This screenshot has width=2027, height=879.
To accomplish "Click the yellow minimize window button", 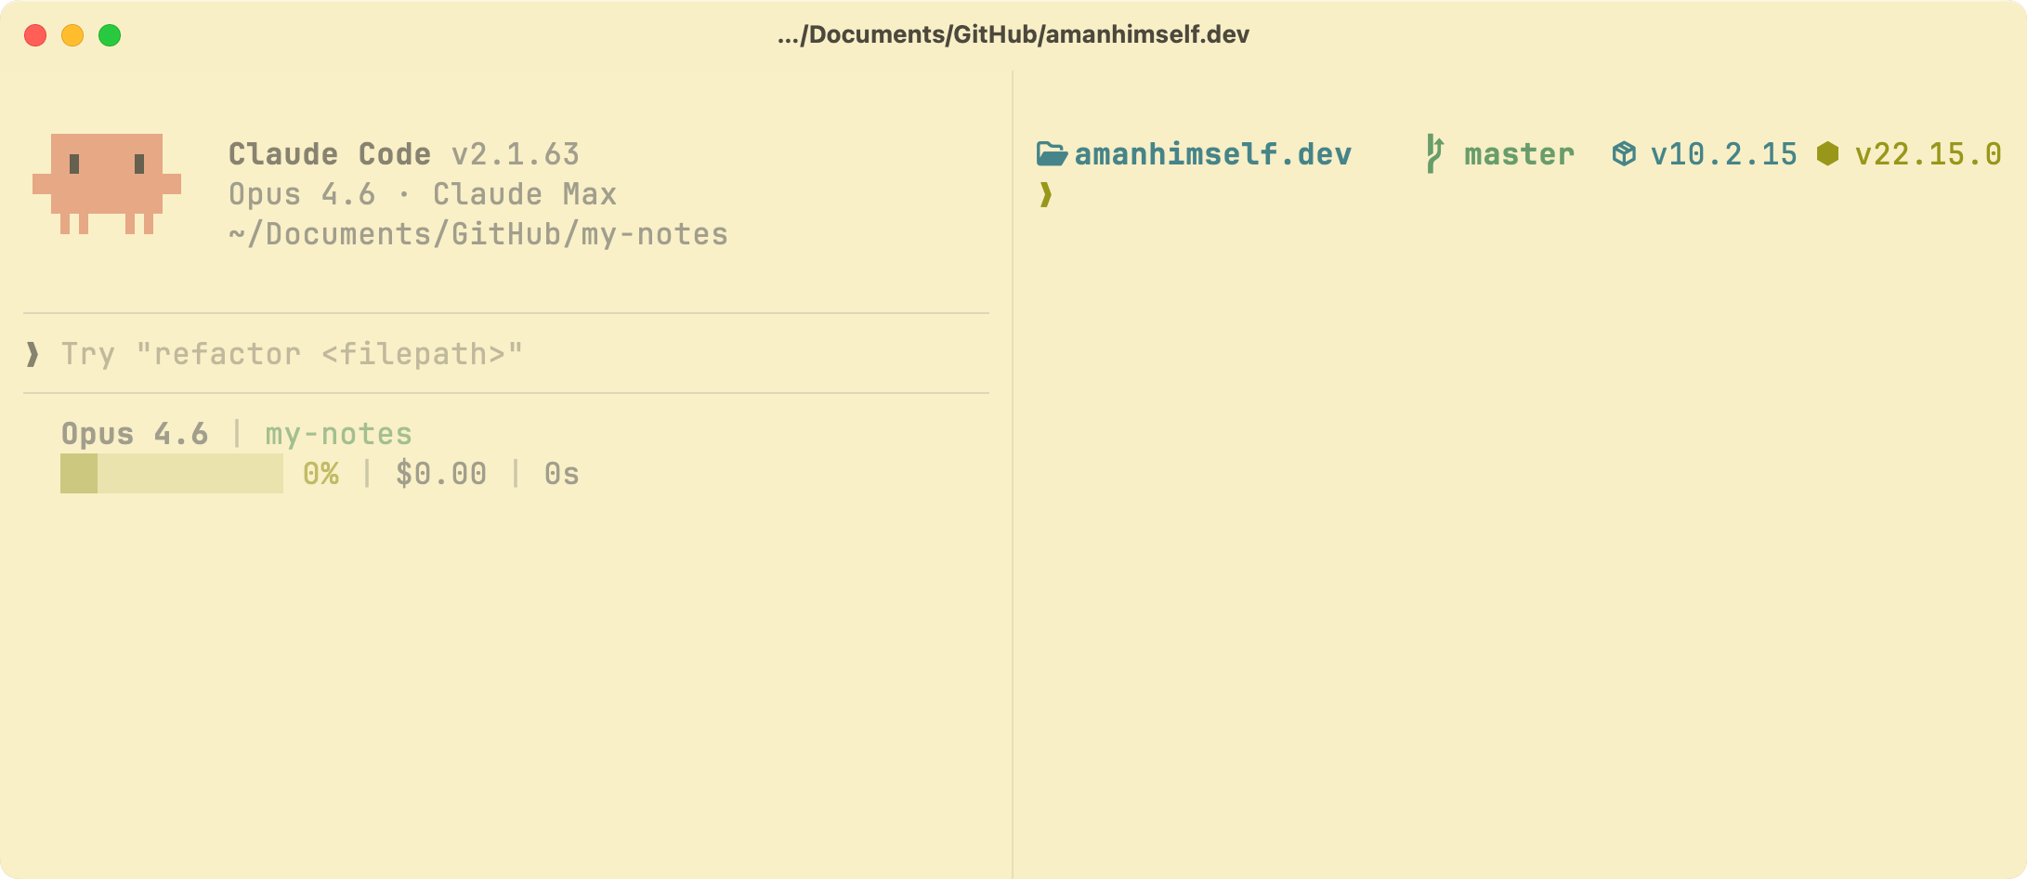I will coord(72,35).
